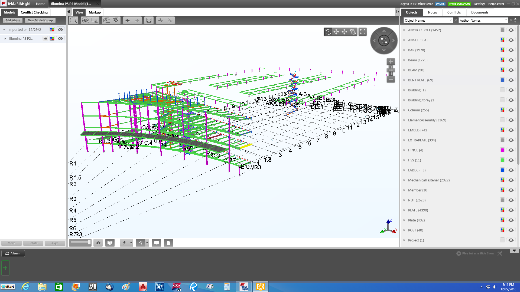Click the undo arrow in view toolbar
This screenshot has width=520, height=292.
pyautogui.click(x=128, y=20)
